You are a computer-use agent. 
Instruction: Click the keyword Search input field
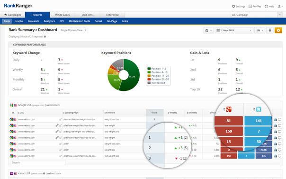coord(38,162)
